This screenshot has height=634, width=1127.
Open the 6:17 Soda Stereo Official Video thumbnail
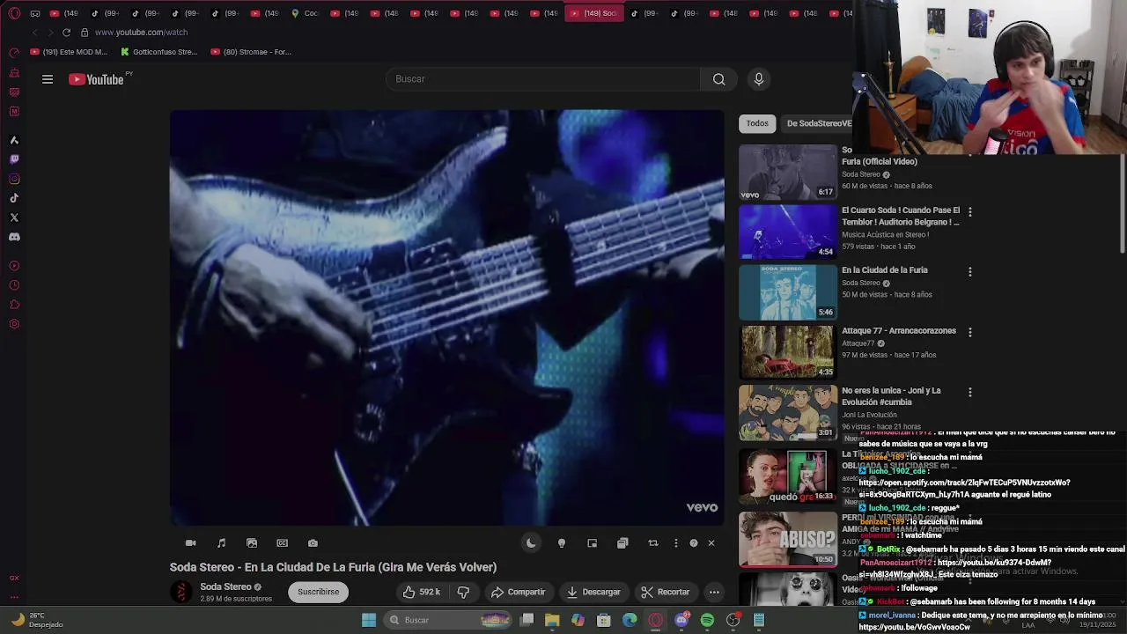(x=788, y=172)
